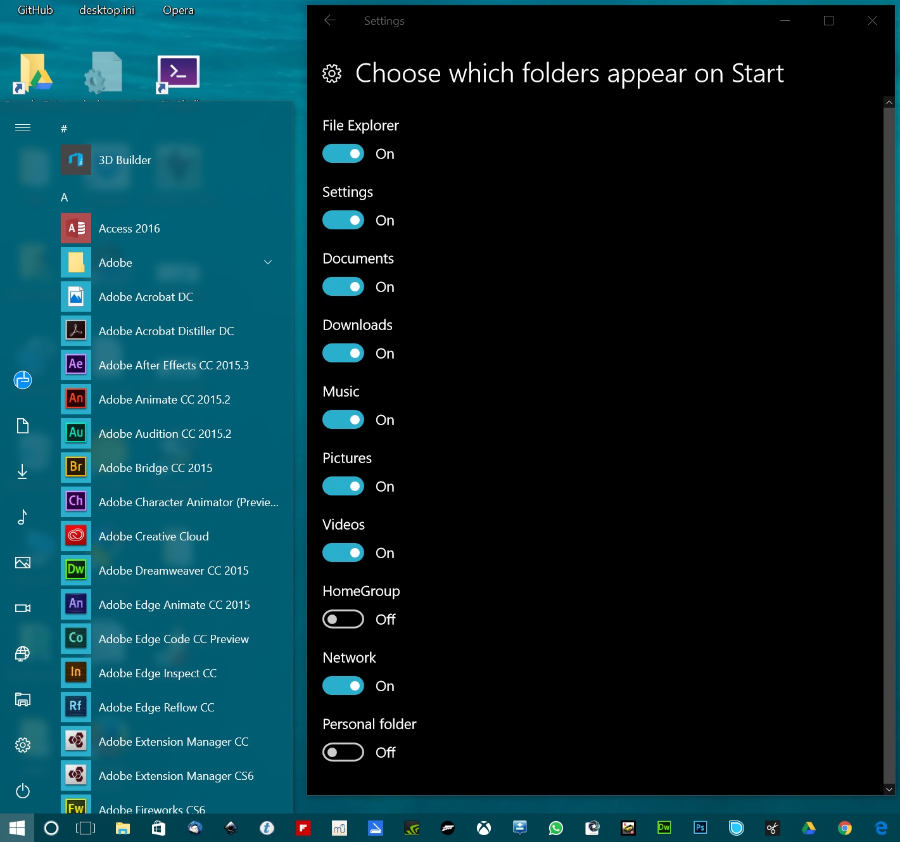Screen dimensions: 900x842
Task: Turn off the Downloads folder switch
Action: coord(343,354)
